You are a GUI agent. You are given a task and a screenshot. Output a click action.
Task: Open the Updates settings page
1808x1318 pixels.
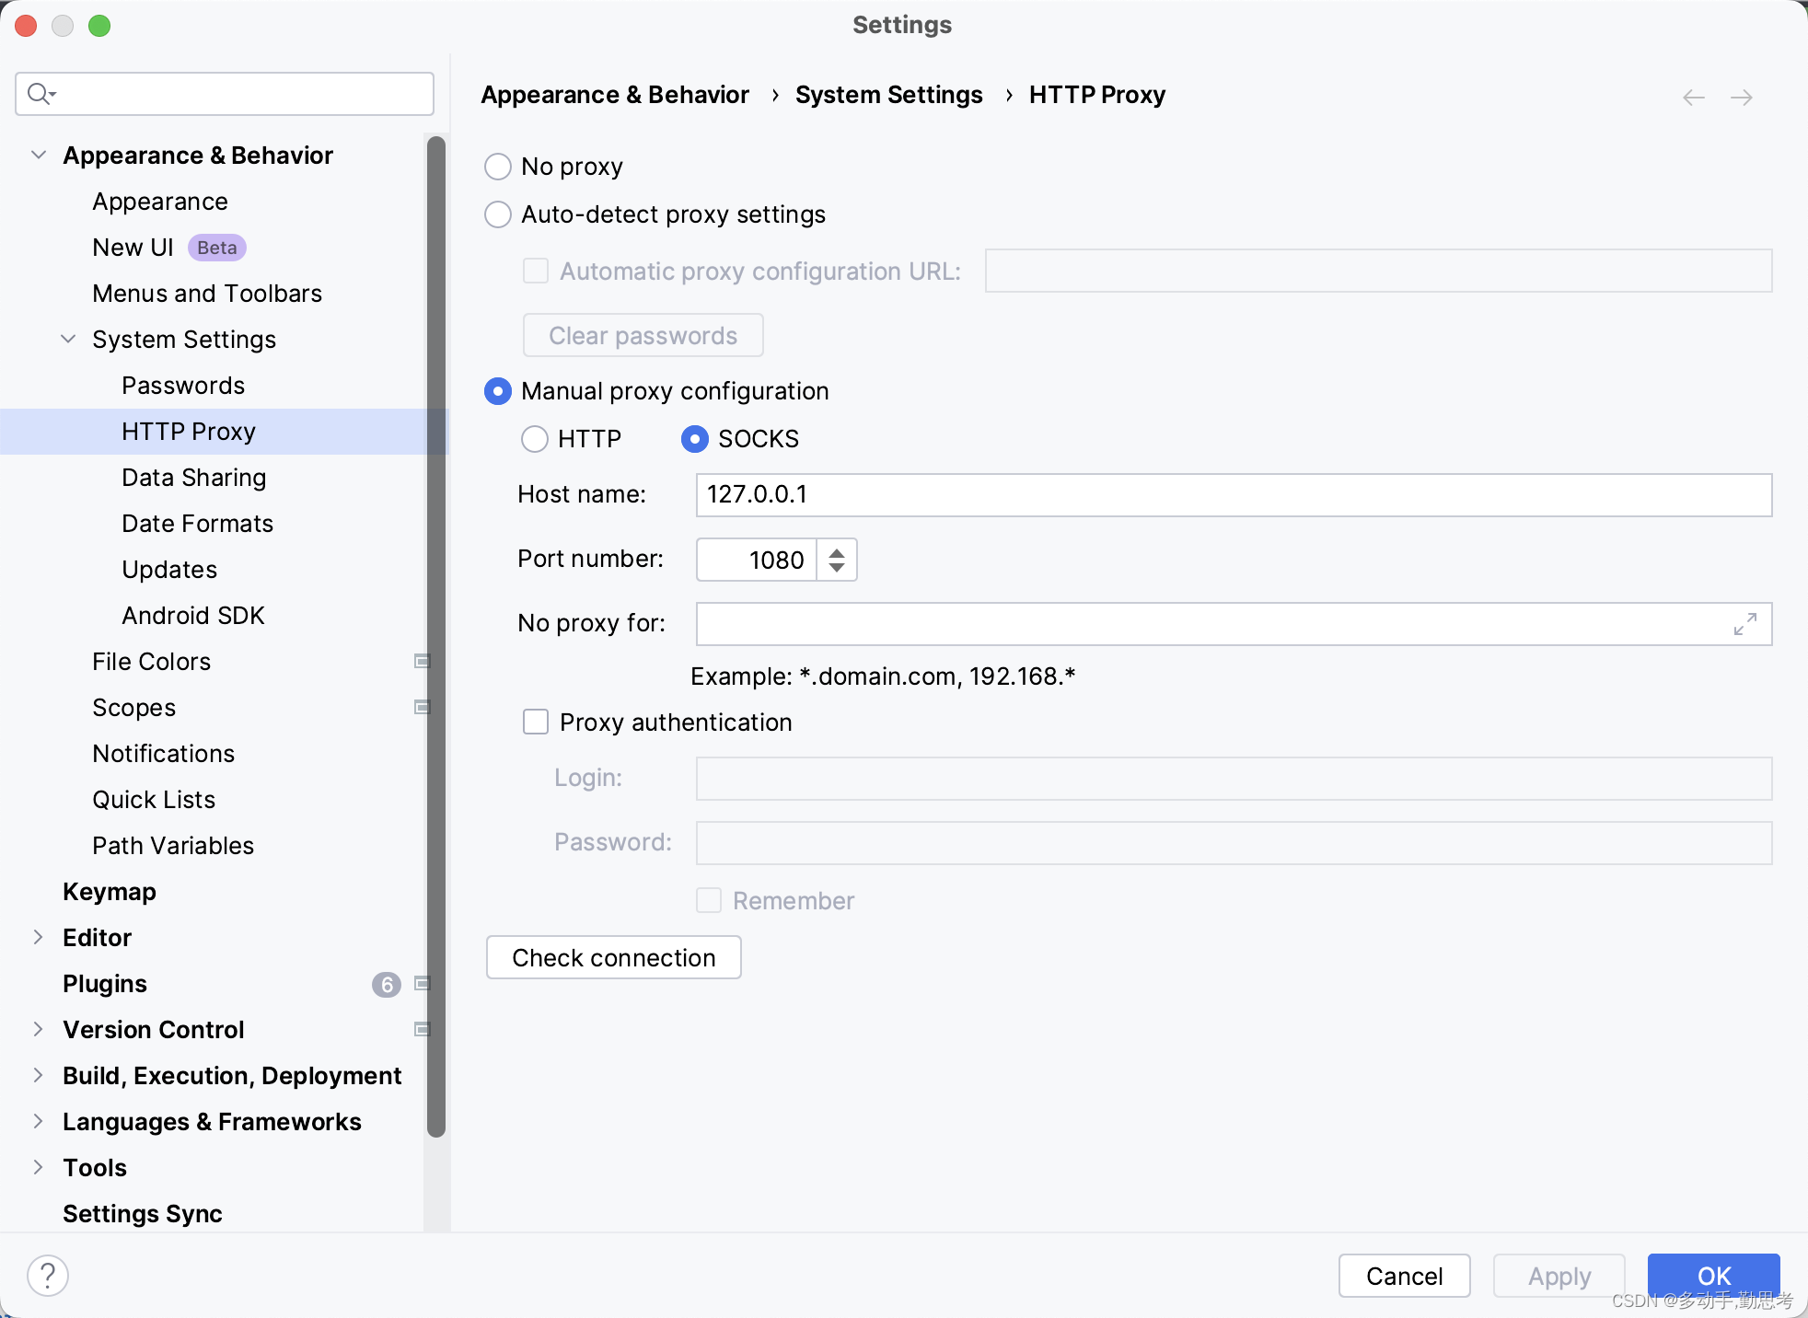(x=169, y=570)
